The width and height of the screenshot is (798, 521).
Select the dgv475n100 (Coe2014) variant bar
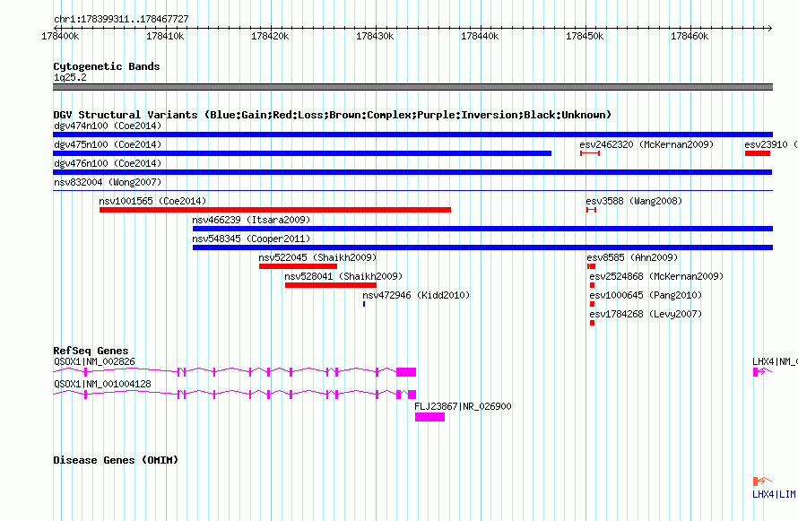302,153
